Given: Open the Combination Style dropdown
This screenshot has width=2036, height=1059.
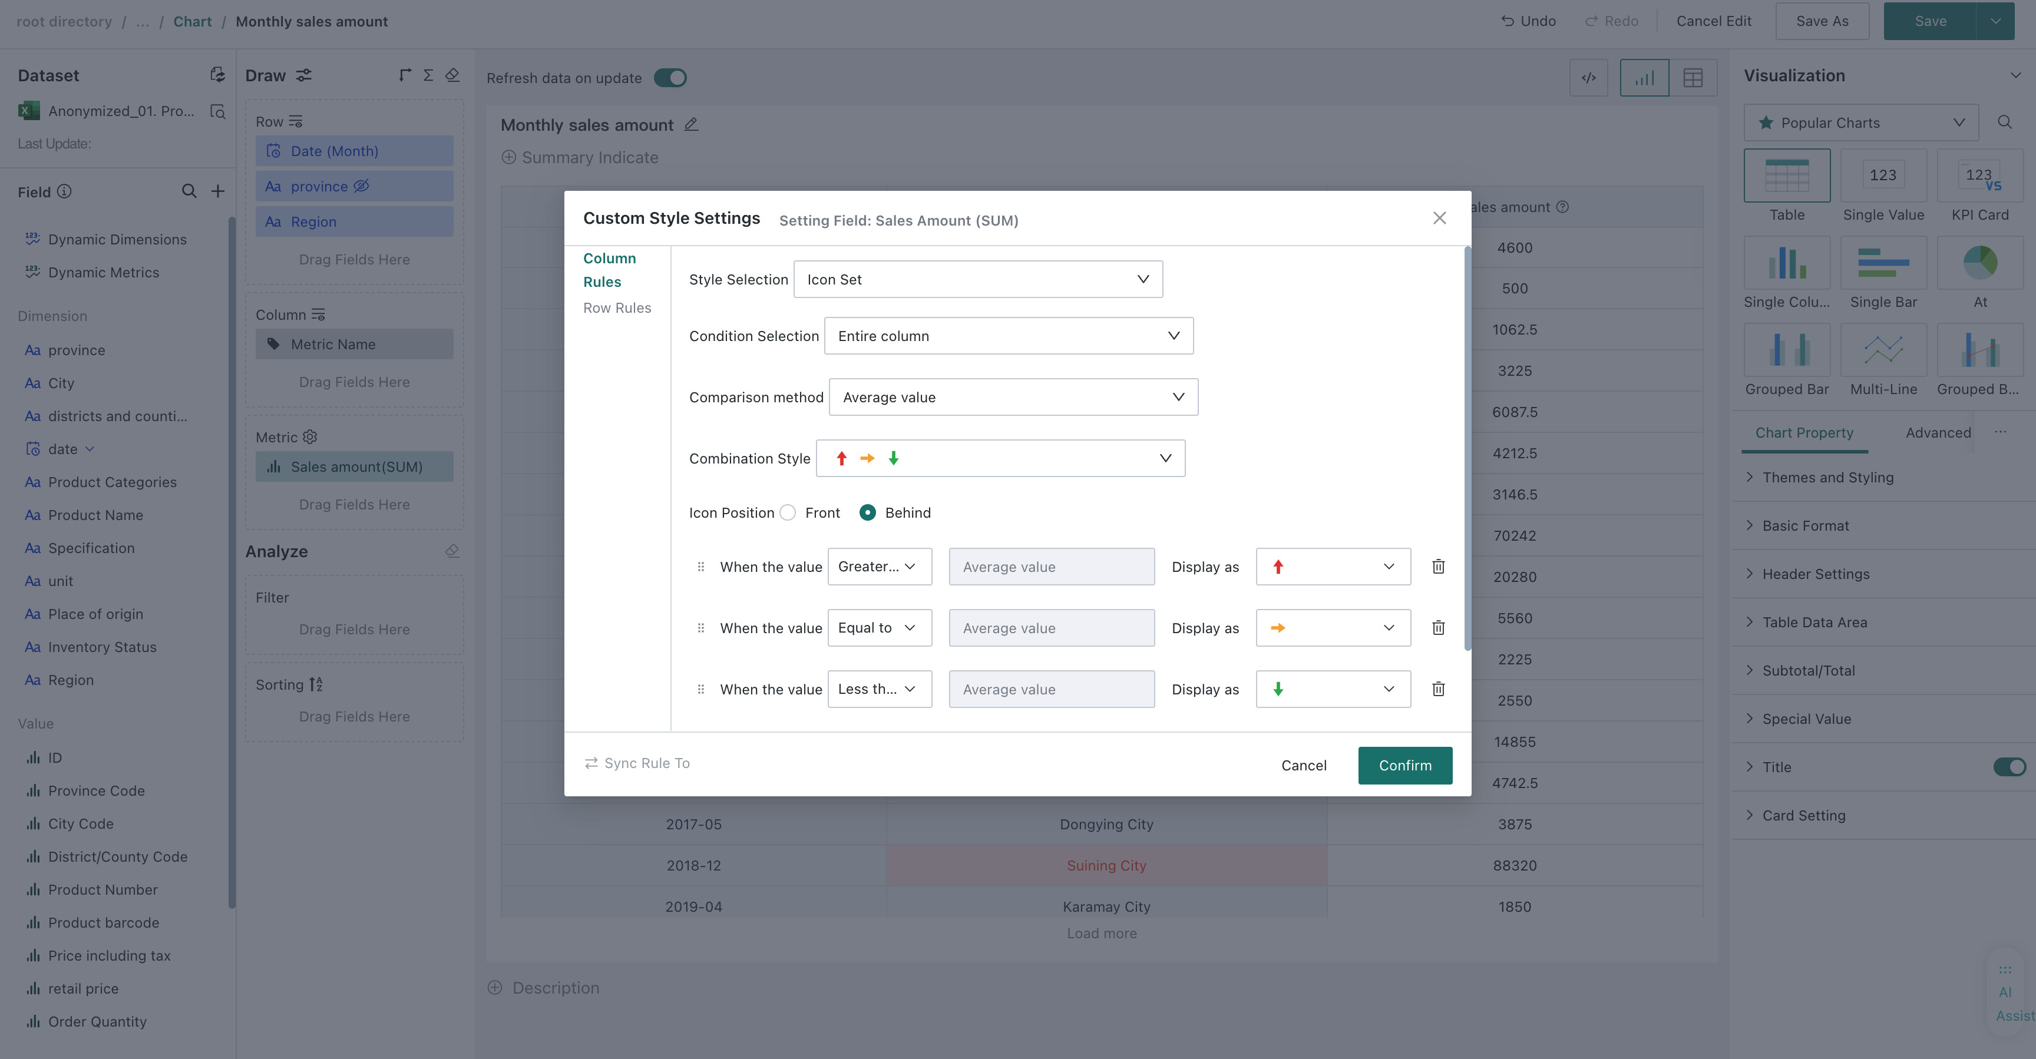Looking at the screenshot, I should coord(1000,458).
